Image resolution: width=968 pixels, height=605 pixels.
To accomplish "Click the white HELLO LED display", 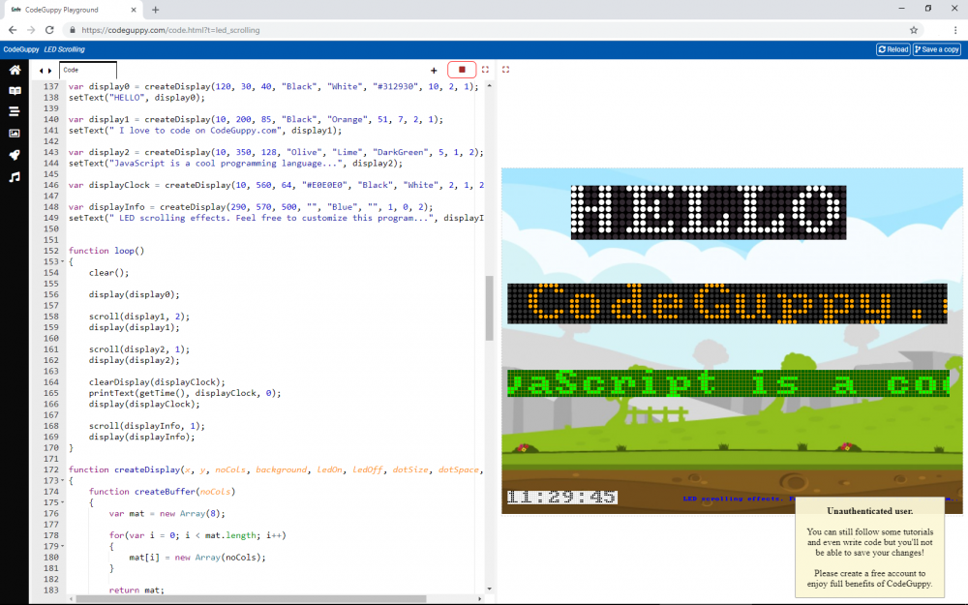I will (709, 212).
